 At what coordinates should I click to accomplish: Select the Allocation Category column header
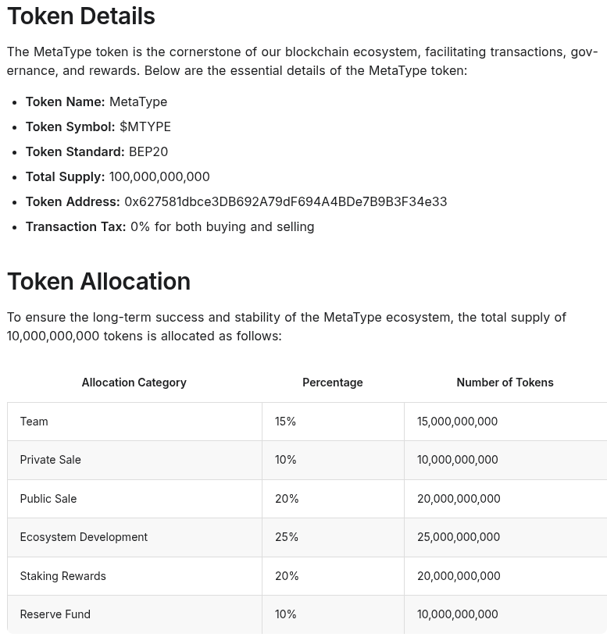[134, 383]
